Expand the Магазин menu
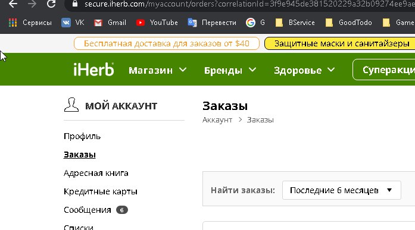This screenshot has height=230, width=415. (157, 70)
